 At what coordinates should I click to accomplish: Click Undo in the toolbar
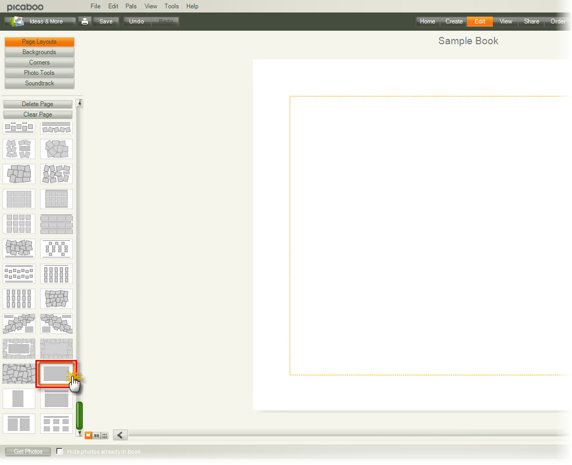pos(136,21)
